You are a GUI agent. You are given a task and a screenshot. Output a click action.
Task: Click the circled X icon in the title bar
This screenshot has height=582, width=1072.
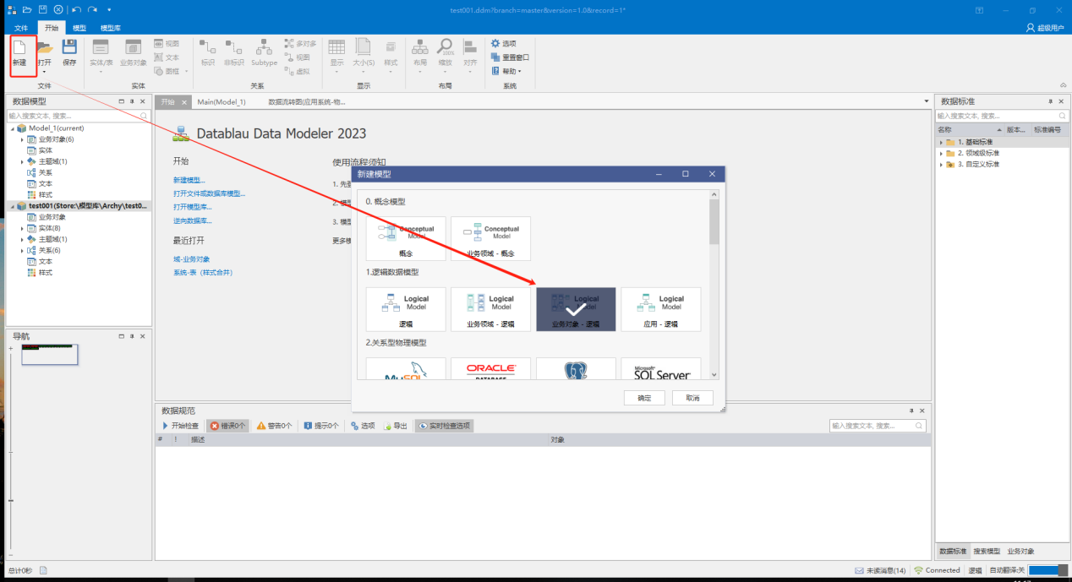pos(58,9)
